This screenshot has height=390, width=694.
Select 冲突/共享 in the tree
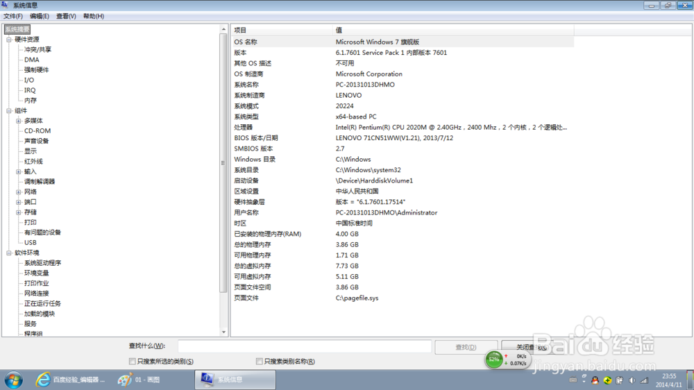click(37, 49)
